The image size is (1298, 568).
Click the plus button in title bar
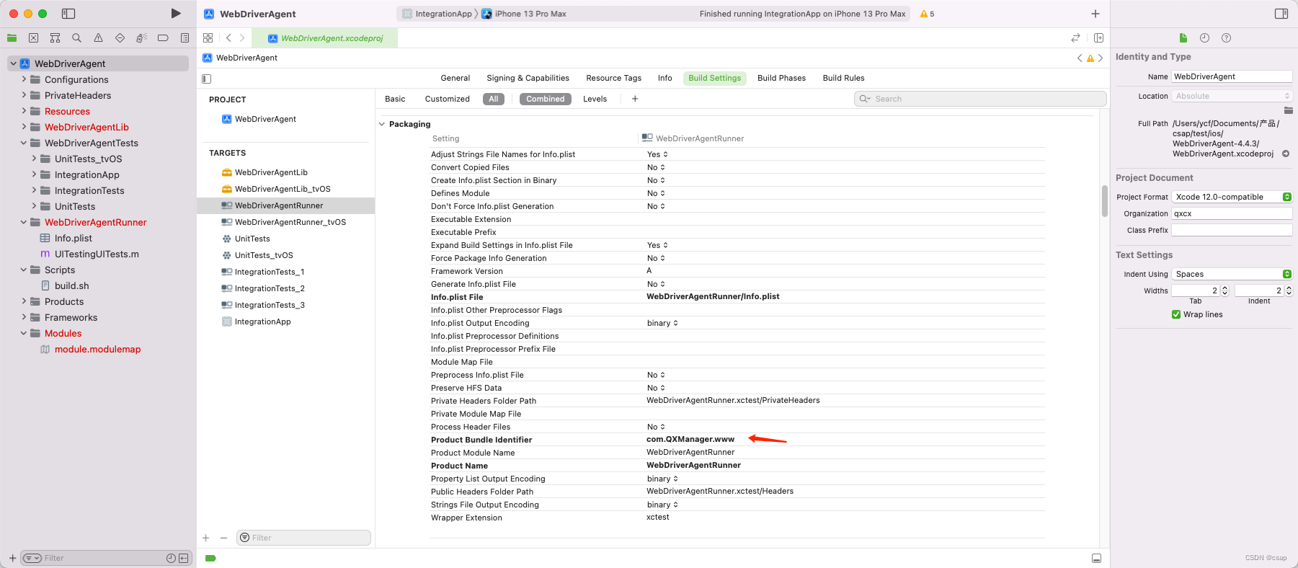(1095, 14)
